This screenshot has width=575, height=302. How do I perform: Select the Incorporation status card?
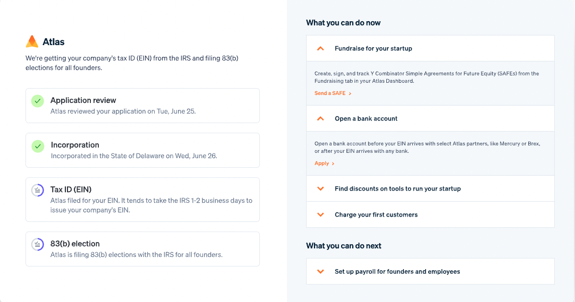[142, 150]
